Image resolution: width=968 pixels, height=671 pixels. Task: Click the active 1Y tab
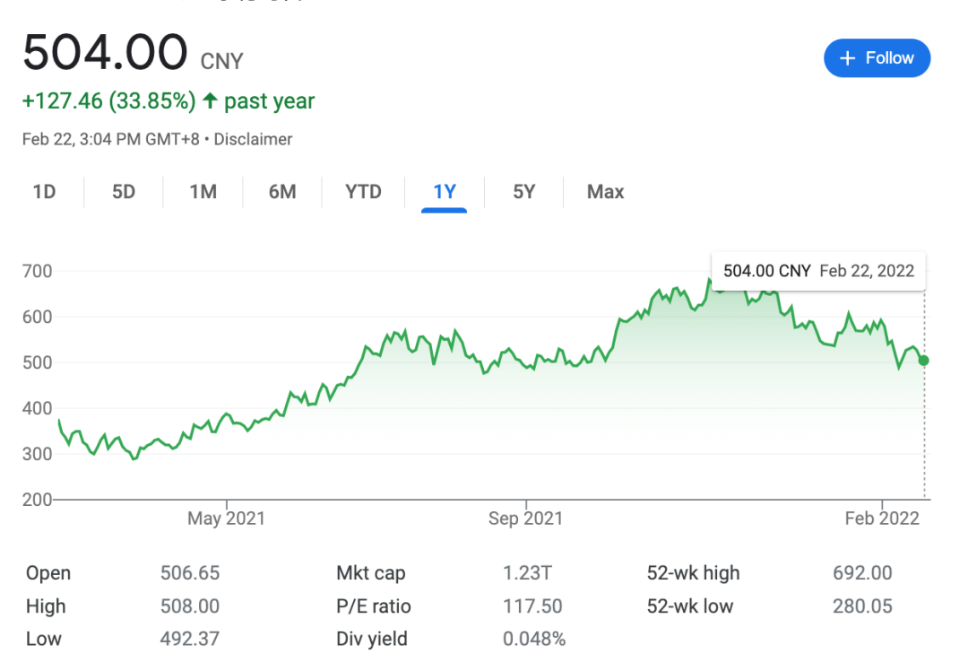click(x=445, y=191)
